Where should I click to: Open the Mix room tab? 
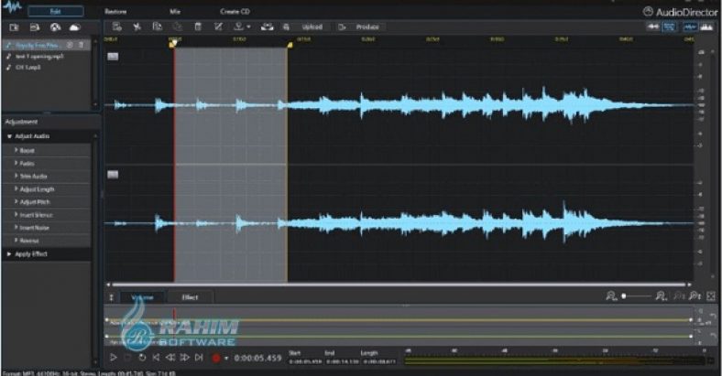pyautogui.click(x=175, y=12)
